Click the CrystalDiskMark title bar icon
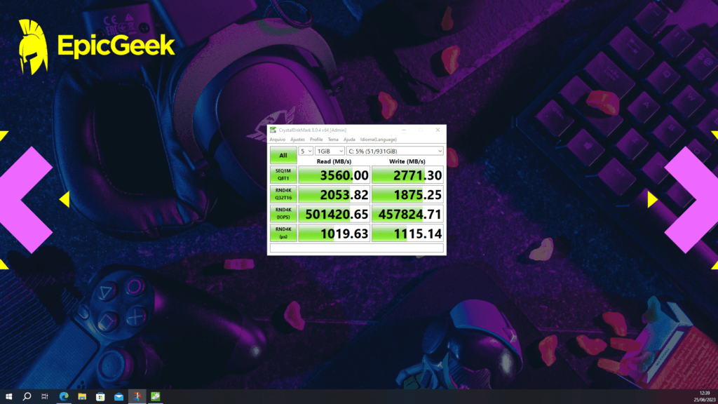Screen dimensions: 718x404 click(273, 130)
